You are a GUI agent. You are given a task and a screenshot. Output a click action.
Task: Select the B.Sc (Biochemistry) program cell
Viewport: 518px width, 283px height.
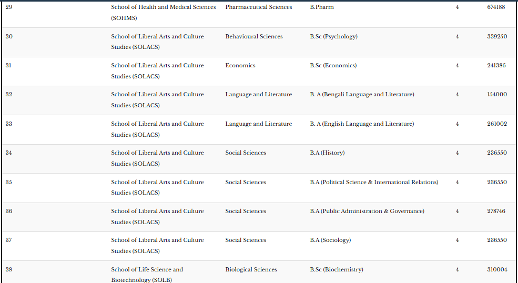click(x=336, y=270)
